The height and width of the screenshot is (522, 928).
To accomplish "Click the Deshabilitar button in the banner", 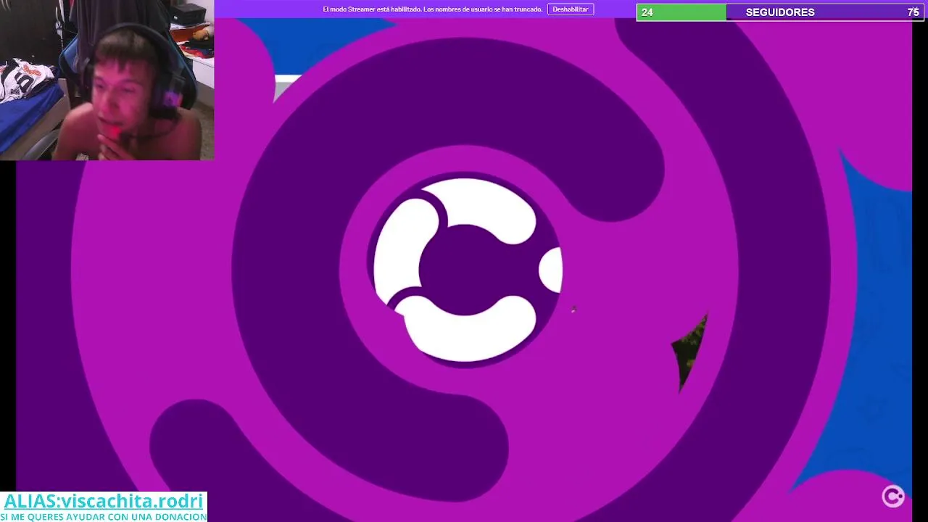I will point(571,9).
